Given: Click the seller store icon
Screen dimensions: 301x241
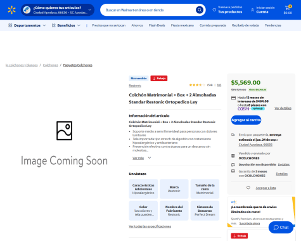Looking at the screenshot, I should coord(233,156).
